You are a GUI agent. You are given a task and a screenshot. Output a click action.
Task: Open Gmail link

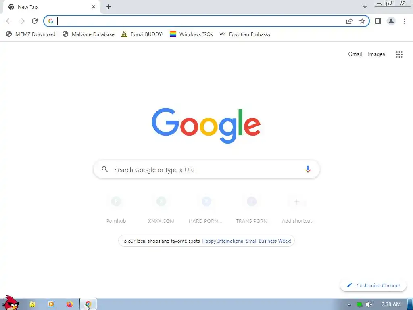click(x=355, y=54)
